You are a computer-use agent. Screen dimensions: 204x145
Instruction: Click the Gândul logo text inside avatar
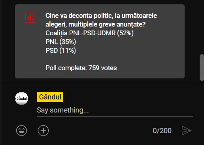pyautogui.click(x=21, y=99)
